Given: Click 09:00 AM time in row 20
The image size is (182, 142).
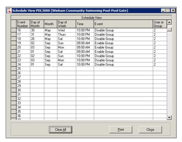Looking at the screenshot, I should 85,47.
